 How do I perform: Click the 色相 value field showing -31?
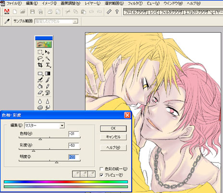(x=74, y=134)
